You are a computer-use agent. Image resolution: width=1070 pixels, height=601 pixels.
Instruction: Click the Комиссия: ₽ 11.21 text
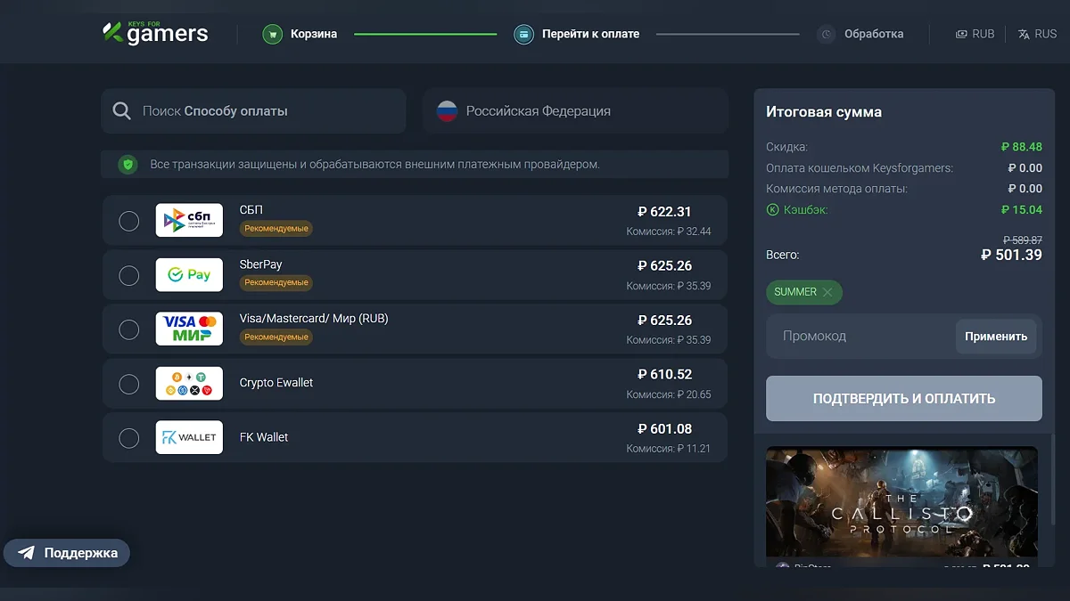coord(669,449)
